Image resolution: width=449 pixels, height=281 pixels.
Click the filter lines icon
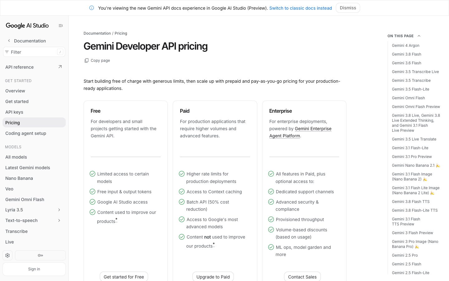pos(7,52)
